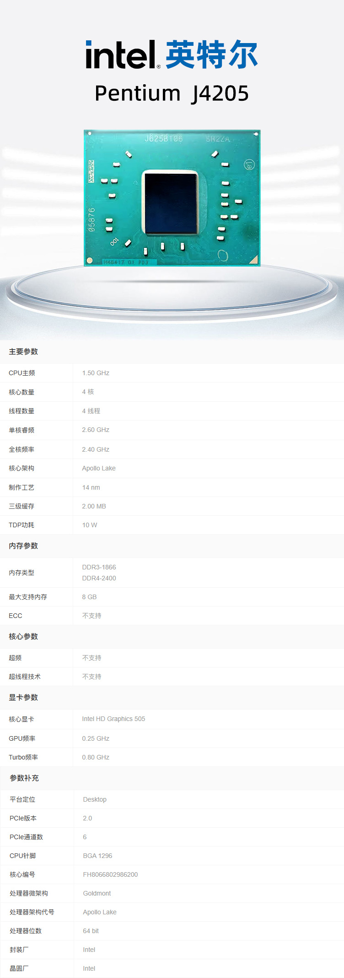Click the BGA 1296 value
344x978 pixels.
[x=97, y=856]
